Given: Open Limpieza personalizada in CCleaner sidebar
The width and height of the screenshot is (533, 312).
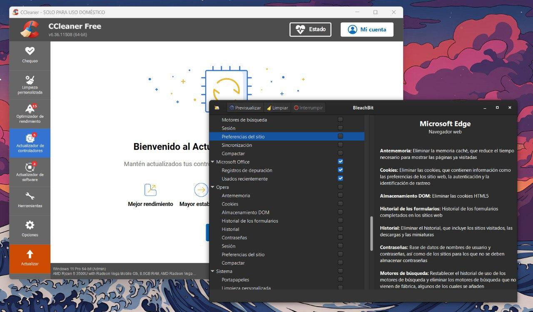Looking at the screenshot, I should coord(30,84).
